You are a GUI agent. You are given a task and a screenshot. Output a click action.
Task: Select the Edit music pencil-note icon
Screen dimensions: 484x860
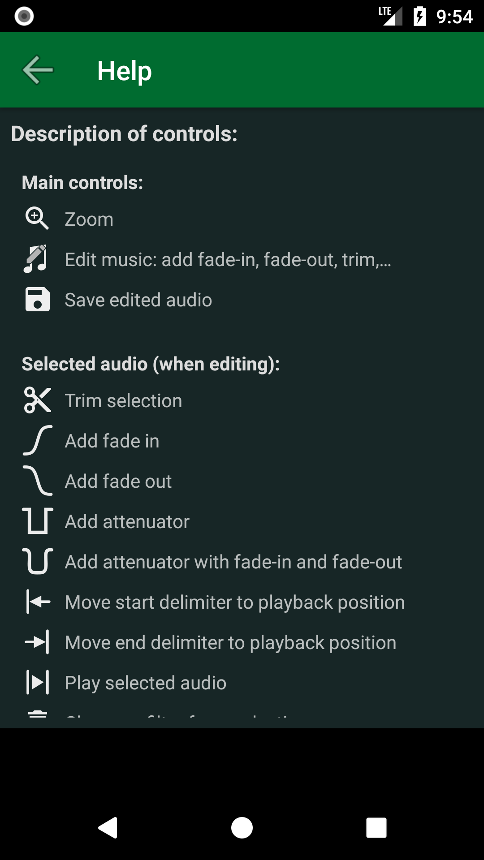[38, 258]
